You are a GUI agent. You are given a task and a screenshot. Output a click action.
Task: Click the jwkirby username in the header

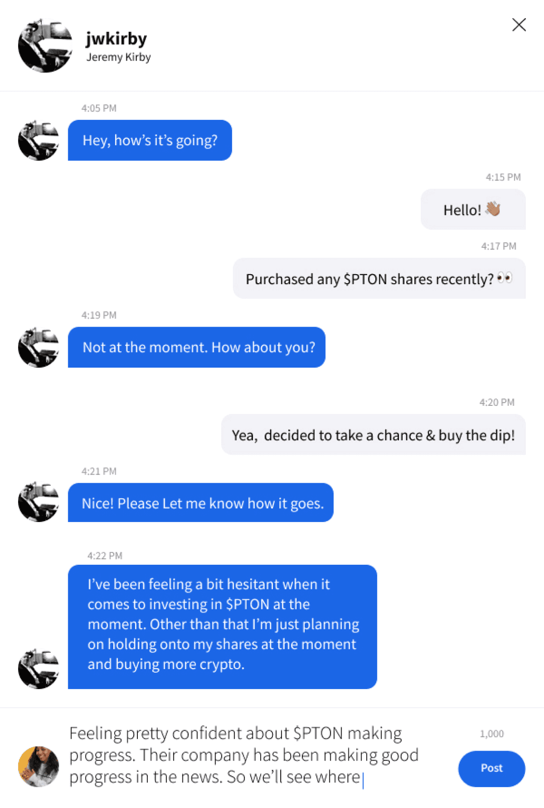coord(116,39)
